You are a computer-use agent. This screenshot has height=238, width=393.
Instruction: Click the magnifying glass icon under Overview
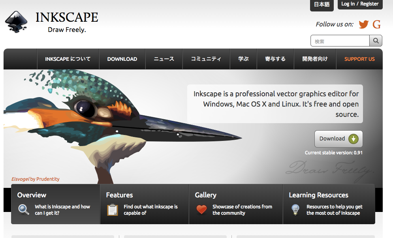click(x=24, y=210)
